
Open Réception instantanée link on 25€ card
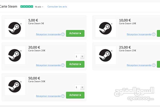tap(139, 65)
